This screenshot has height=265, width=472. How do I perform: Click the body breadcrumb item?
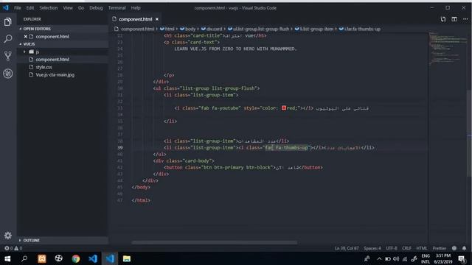[188, 29]
